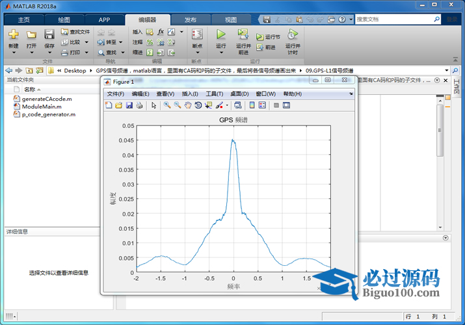Click the Name (名称) column header to sort
465x325 pixels.
[29, 89]
